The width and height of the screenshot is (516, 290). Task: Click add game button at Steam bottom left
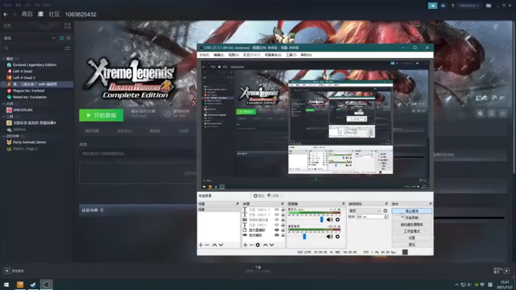(14, 271)
